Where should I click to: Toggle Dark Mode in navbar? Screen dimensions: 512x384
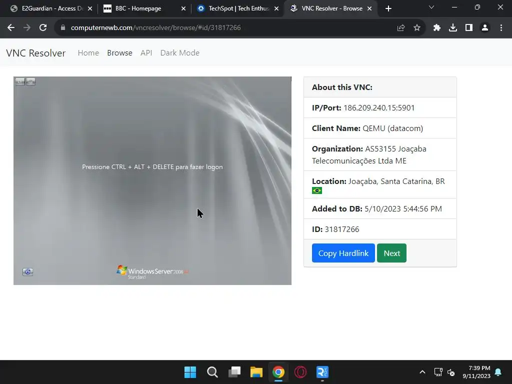(x=180, y=53)
